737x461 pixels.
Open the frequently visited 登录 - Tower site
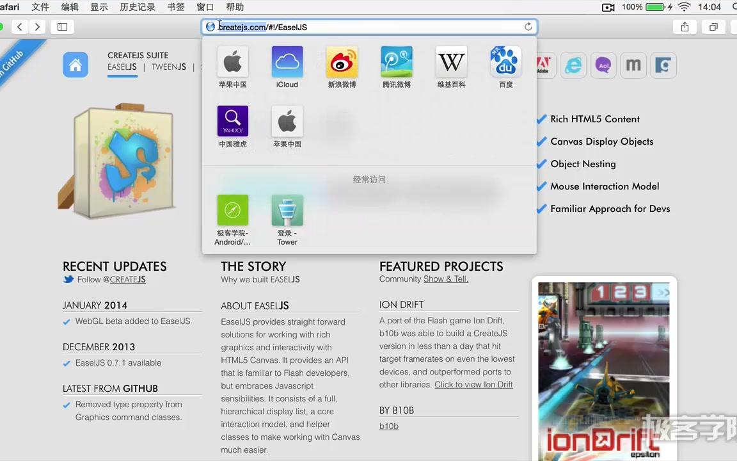[x=287, y=220]
